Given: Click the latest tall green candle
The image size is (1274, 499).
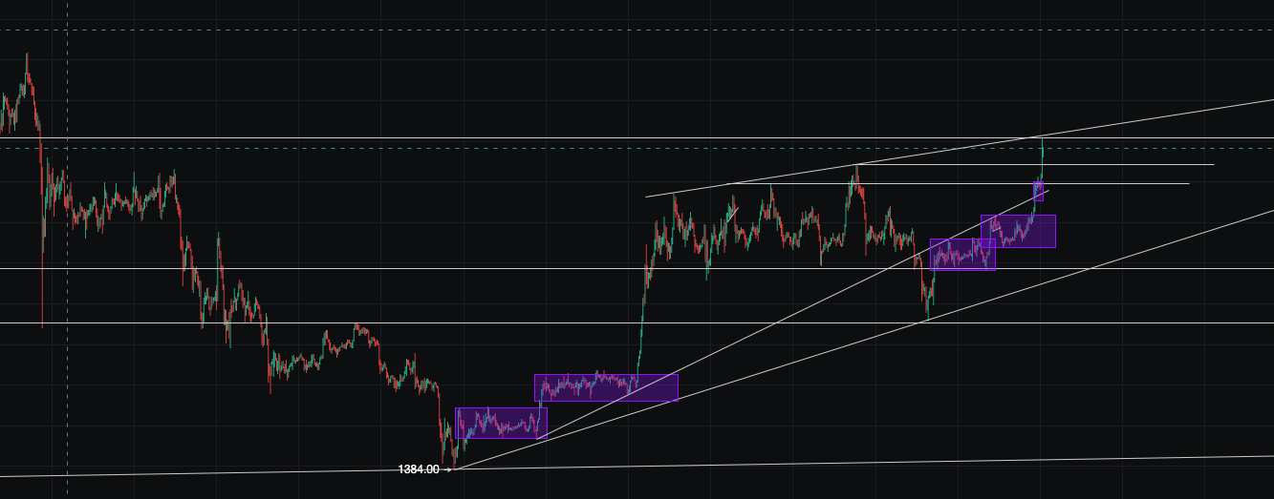Looking at the screenshot, I should [x=1042, y=157].
